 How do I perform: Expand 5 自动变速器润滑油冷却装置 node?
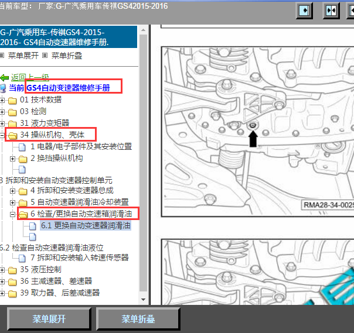tap(13, 202)
